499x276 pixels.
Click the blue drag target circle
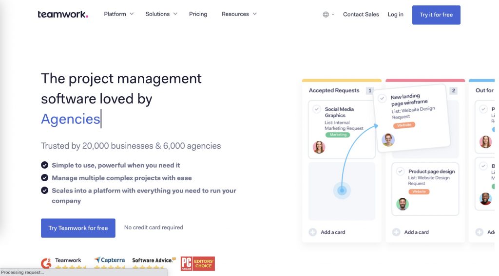[x=342, y=190]
